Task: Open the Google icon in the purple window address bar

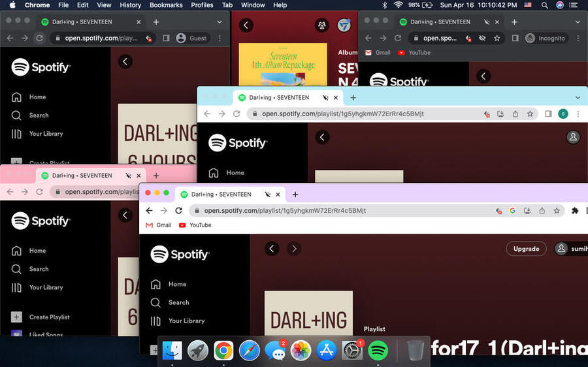Action: pos(512,211)
